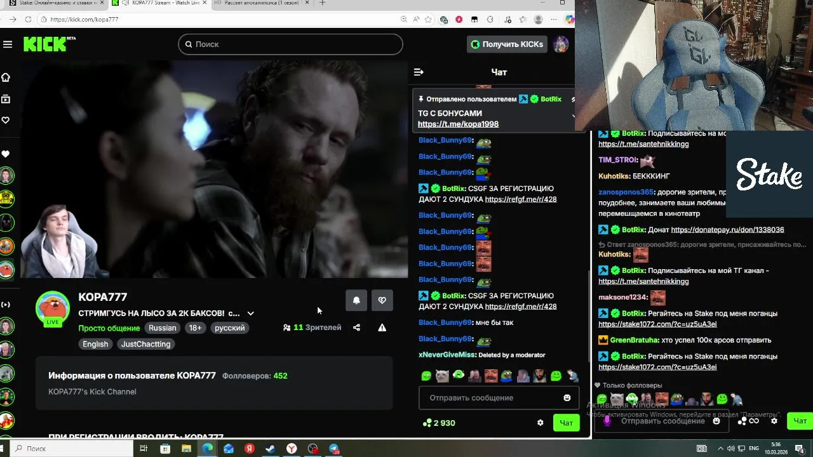The width and height of the screenshot is (813, 457).
Task: Open the t.me/santehnikkingg link below Kuhotiks
Action: pos(643,281)
